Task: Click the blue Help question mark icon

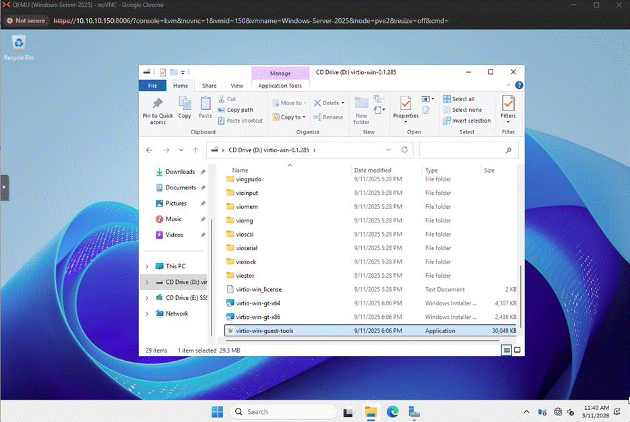Action: click(x=519, y=86)
